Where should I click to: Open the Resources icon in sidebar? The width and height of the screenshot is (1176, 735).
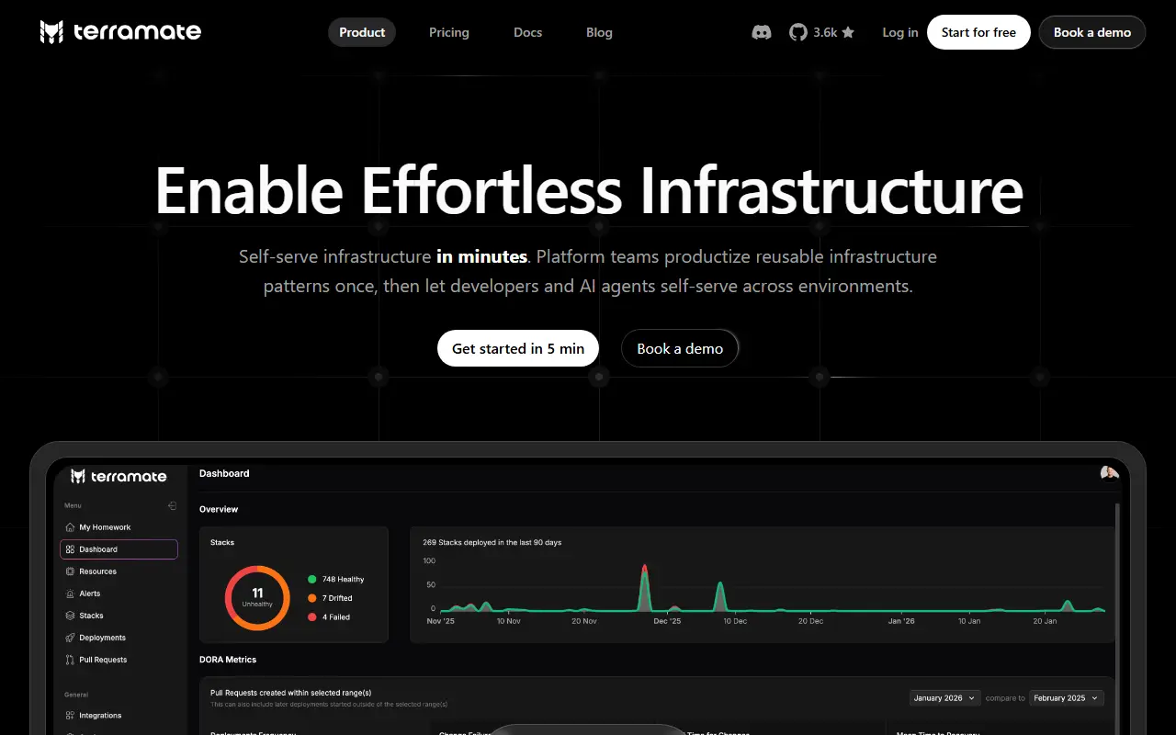point(70,571)
